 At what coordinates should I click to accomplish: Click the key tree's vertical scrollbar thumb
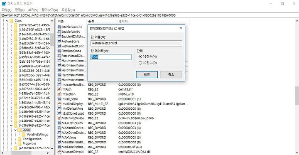[52, 40]
